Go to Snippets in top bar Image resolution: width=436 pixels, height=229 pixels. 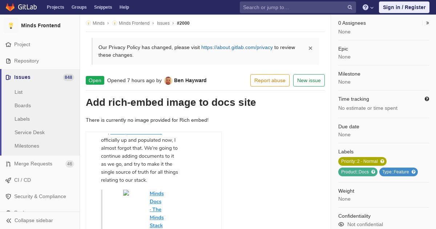click(103, 7)
